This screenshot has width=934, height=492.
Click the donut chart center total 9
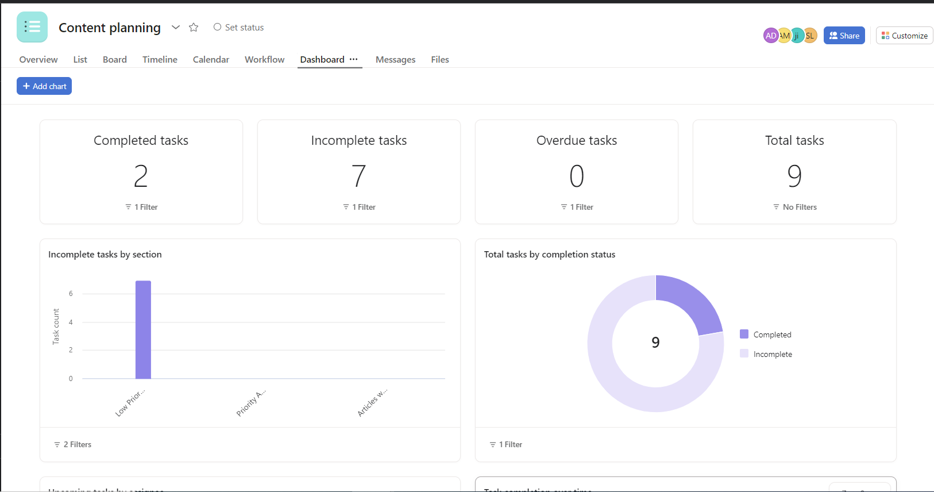pos(655,343)
